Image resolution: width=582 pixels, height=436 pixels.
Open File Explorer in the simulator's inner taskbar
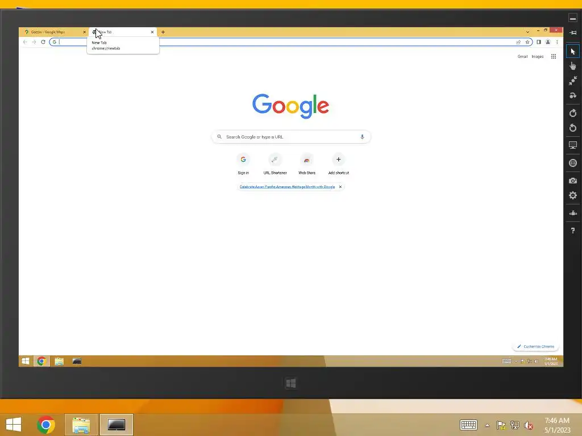click(59, 361)
